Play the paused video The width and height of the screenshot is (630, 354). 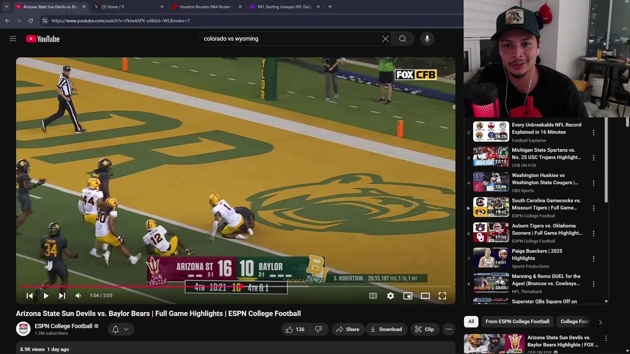(x=46, y=295)
